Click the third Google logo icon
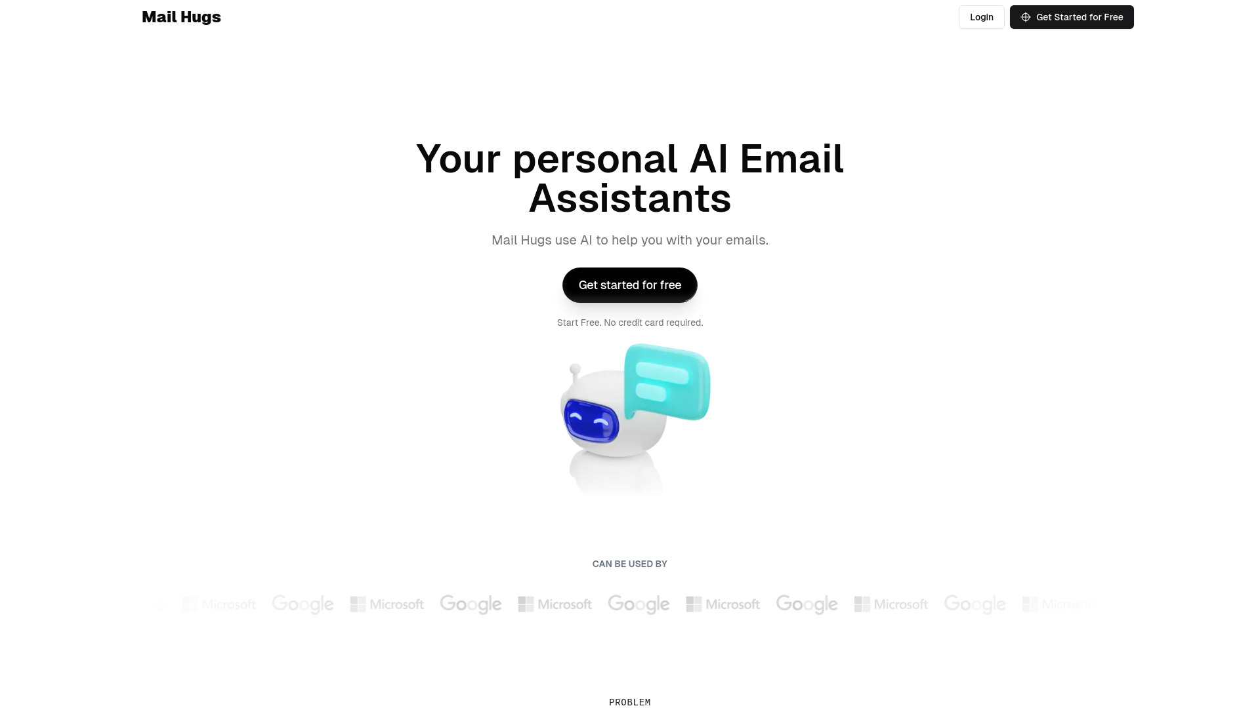The height and width of the screenshot is (708, 1260). (x=639, y=603)
